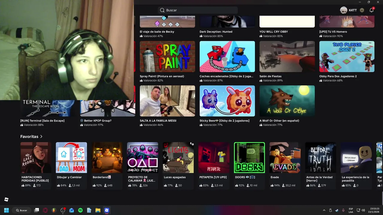383x215 pixels.
Task: Open Outlook from the taskbar
Action: coord(72,210)
